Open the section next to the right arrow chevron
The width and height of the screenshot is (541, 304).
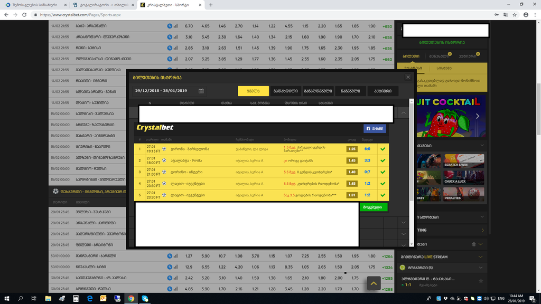point(483,230)
